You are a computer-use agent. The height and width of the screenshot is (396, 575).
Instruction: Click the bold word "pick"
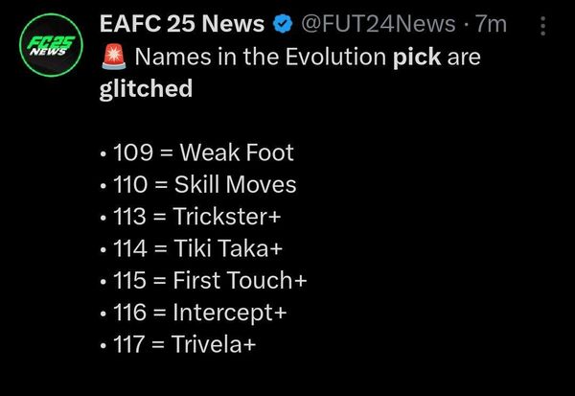[x=417, y=58]
